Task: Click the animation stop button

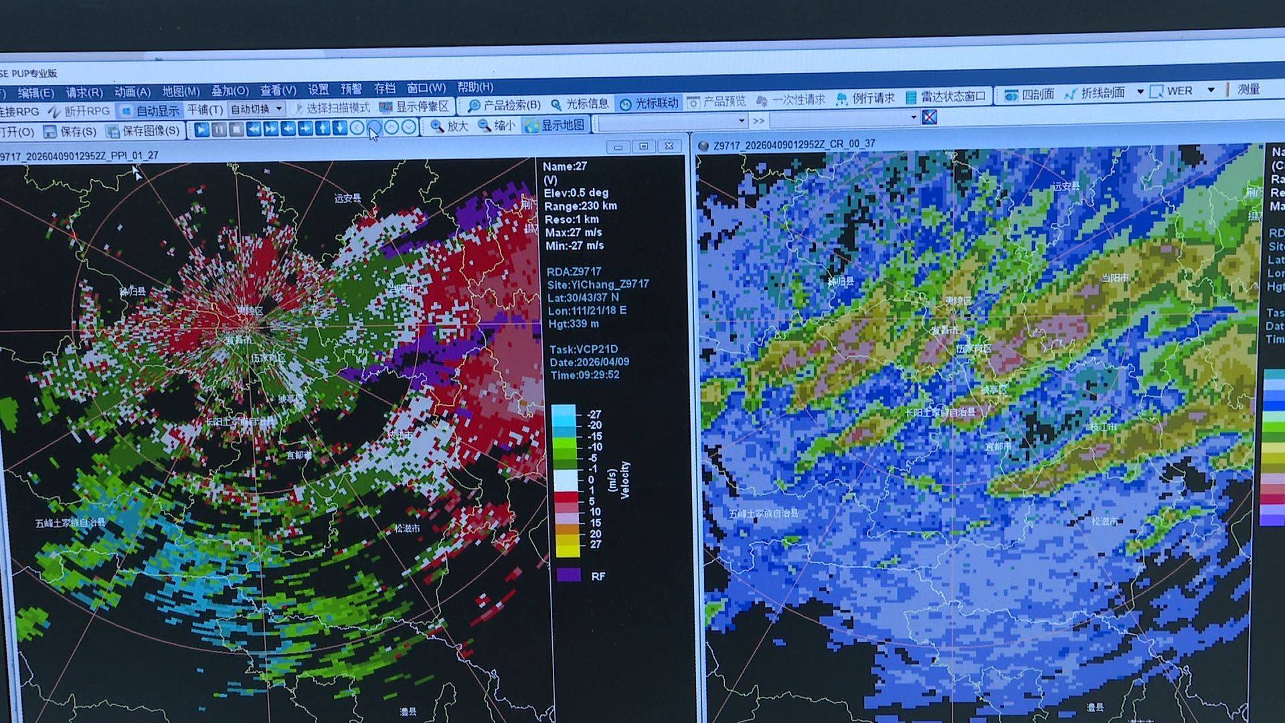Action: point(236,130)
